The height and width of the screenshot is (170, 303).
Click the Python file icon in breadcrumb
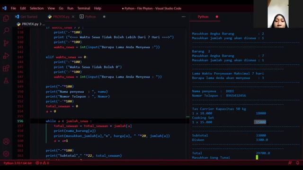click(18, 24)
